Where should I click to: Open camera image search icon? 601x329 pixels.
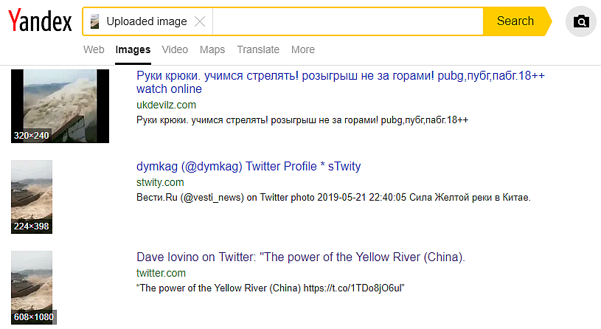coord(581,21)
